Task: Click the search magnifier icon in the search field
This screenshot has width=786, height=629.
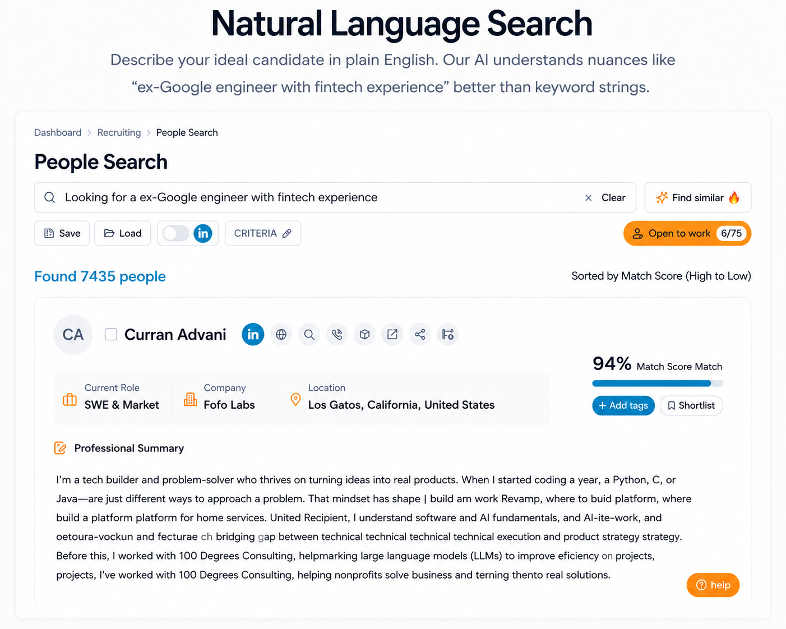Action: (50, 197)
